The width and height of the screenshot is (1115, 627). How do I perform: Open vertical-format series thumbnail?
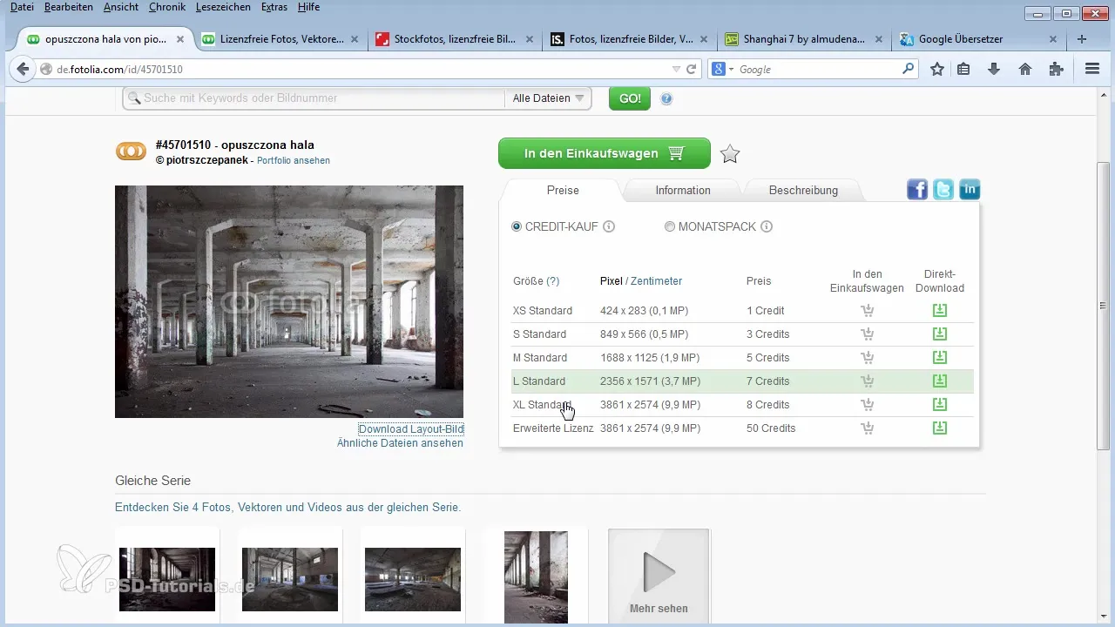(536, 576)
